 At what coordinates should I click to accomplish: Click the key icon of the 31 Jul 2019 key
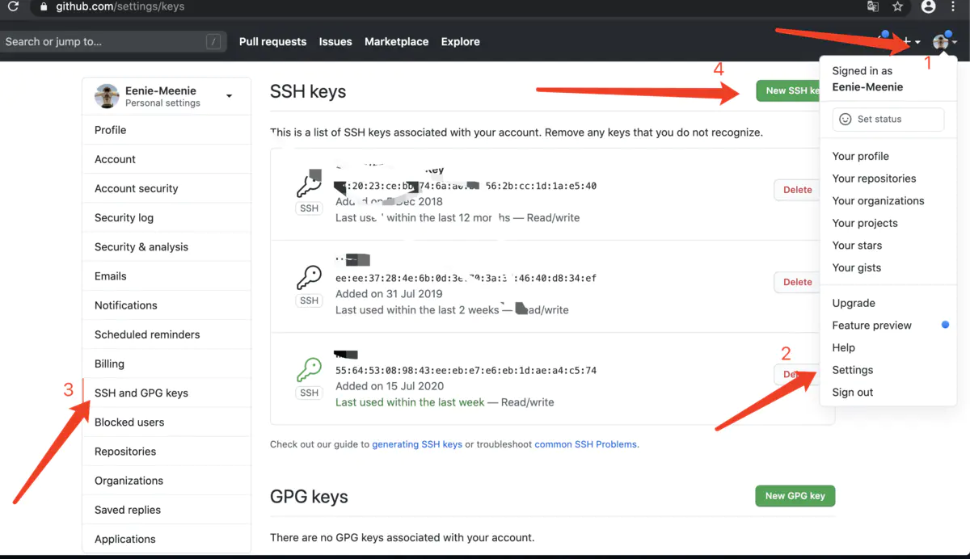click(x=309, y=279)
